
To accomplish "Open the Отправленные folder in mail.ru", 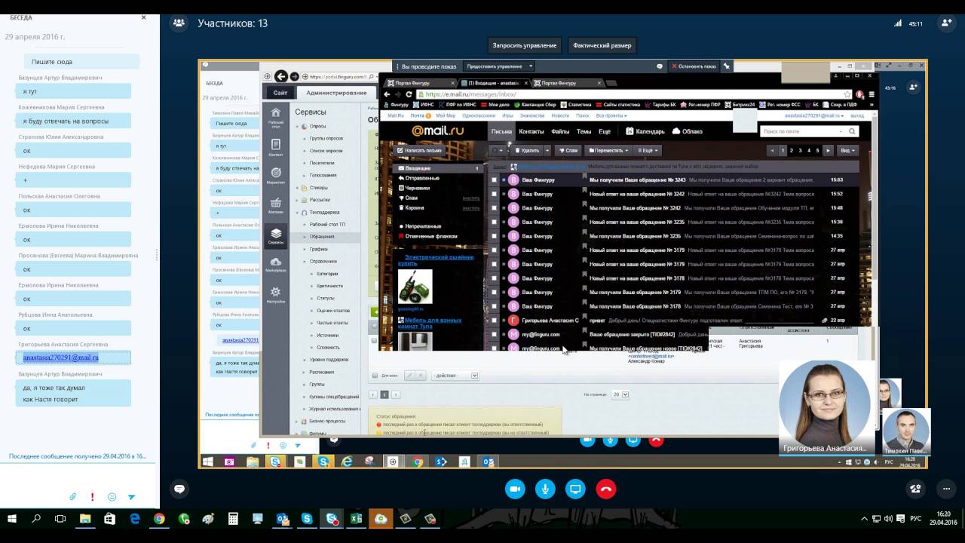I will tap(421, 178).
